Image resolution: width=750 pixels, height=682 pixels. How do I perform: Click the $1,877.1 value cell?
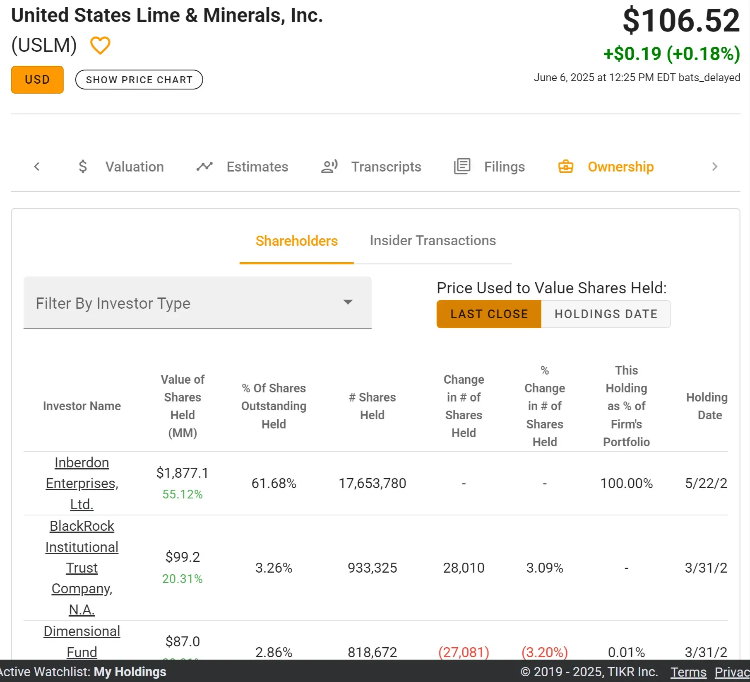pos(183,473)
